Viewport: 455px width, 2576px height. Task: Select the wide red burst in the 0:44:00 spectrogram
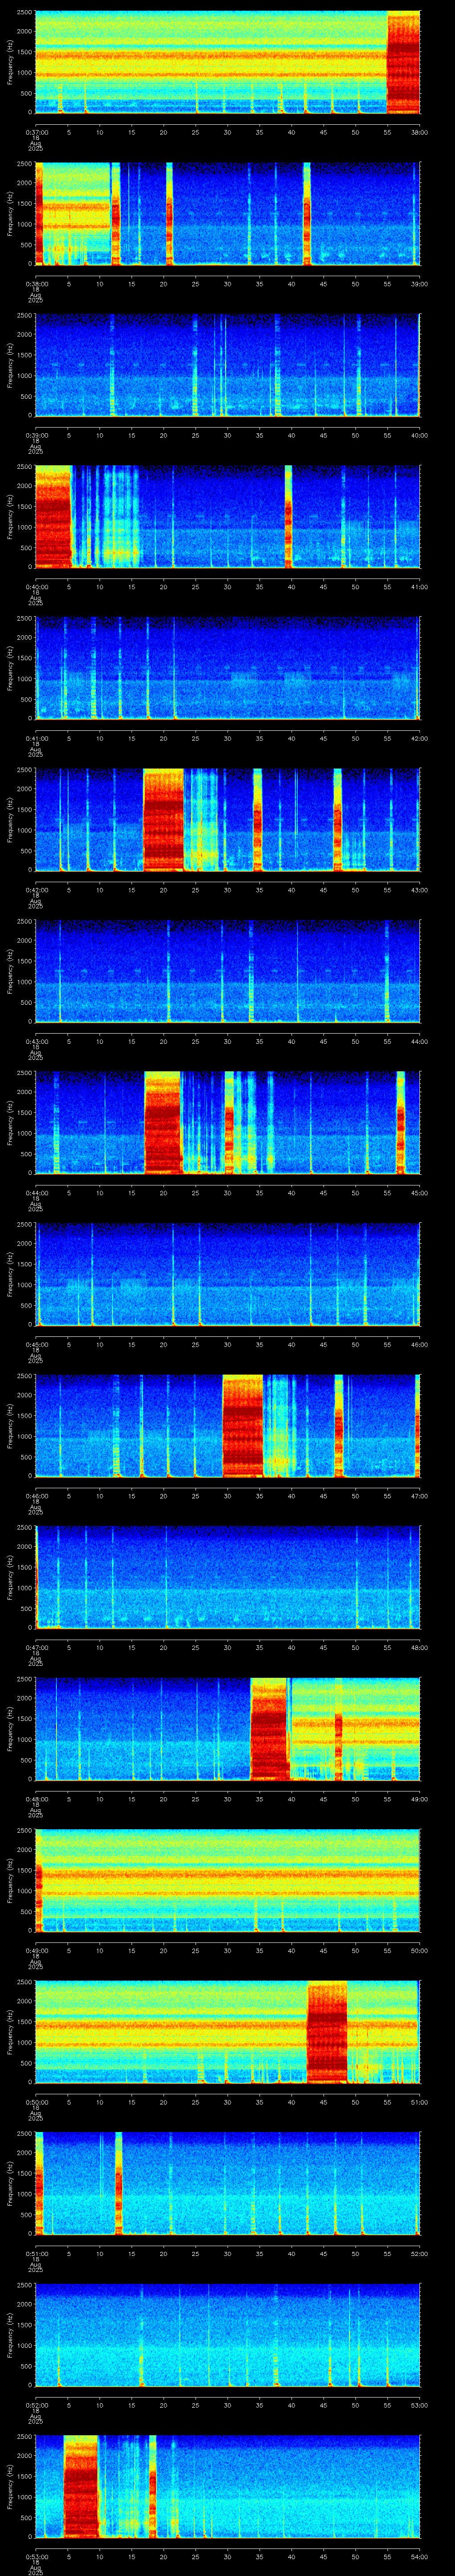tap(163, 1122)
